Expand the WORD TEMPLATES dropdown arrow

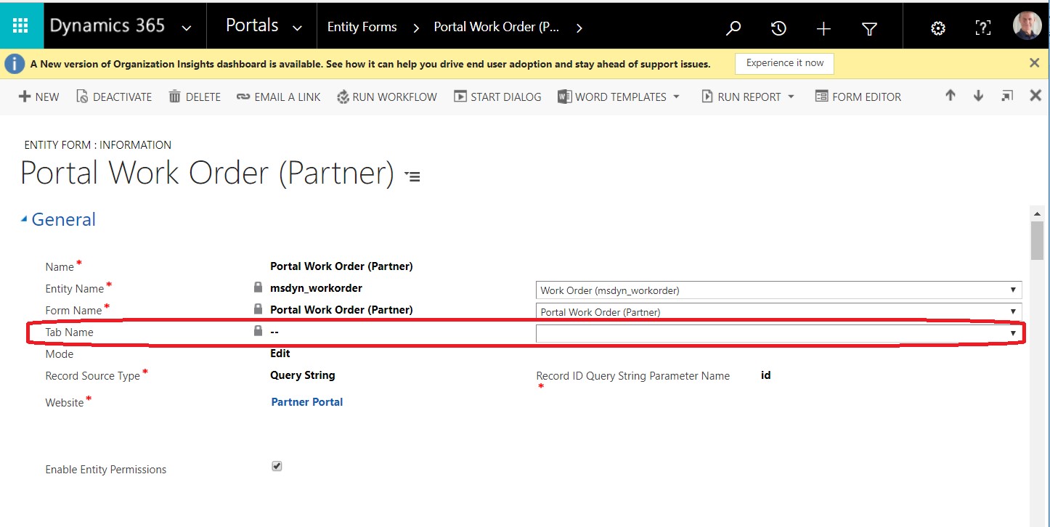pyautogui.click(x=676, y=97)
